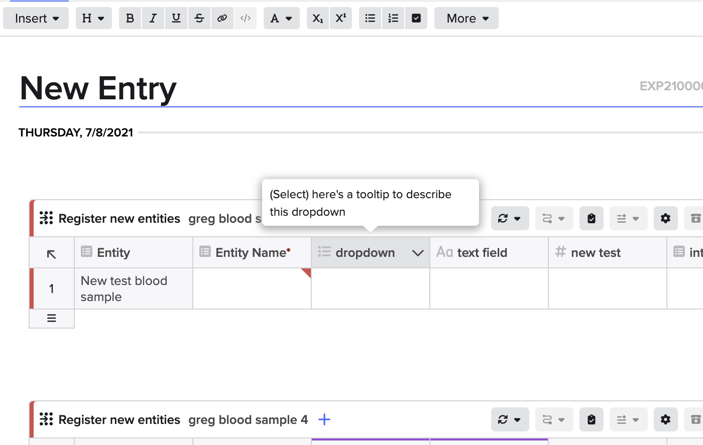
Task: Open the More menu
Action: pos(466,18)
